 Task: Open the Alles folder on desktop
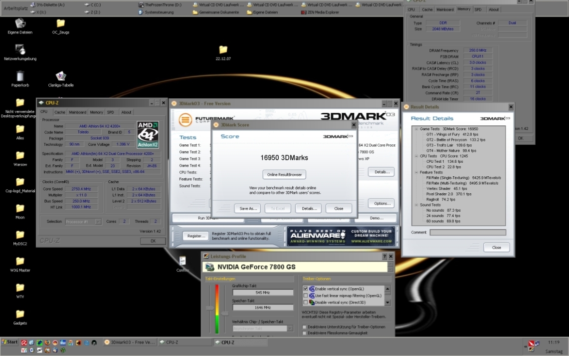20,132
